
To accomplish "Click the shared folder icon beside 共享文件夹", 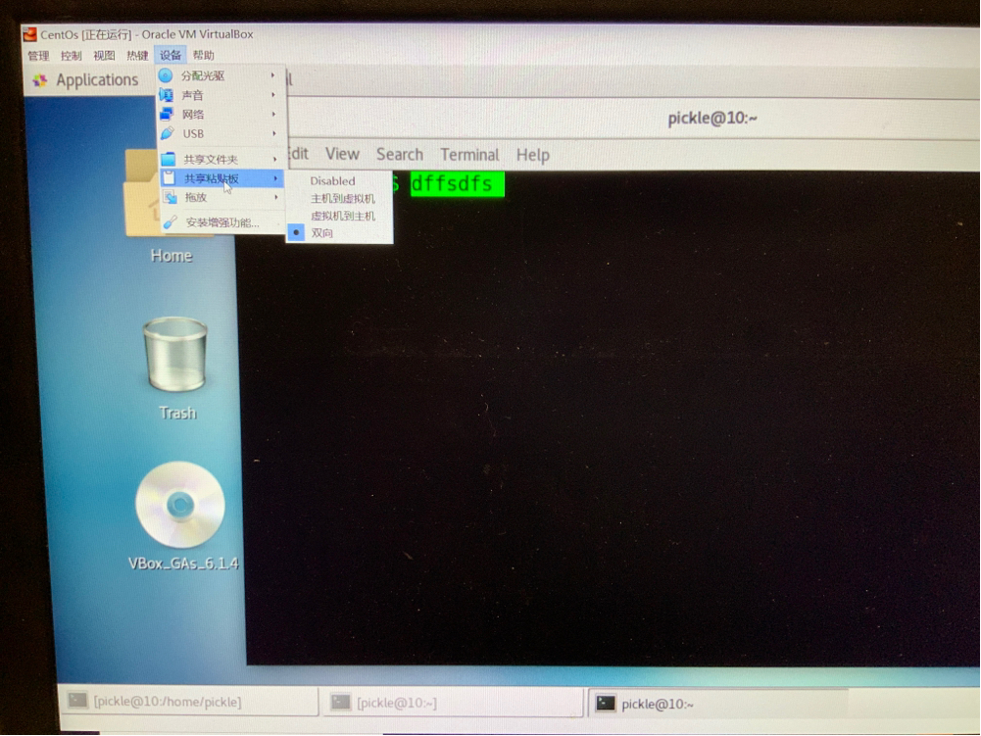I will click(168, 159).
